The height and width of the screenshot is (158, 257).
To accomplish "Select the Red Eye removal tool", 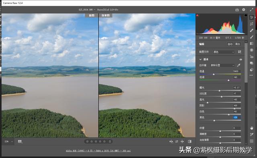I will [x=251, y=57].
